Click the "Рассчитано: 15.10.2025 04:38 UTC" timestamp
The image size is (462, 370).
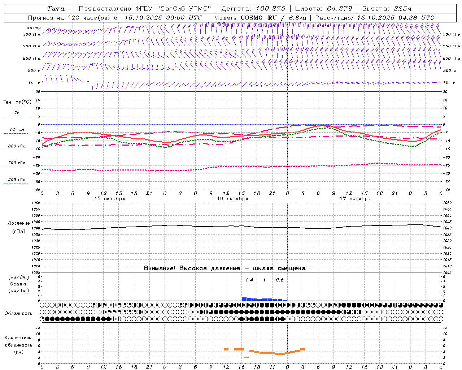pyautogui.click(x=375, y=18)
